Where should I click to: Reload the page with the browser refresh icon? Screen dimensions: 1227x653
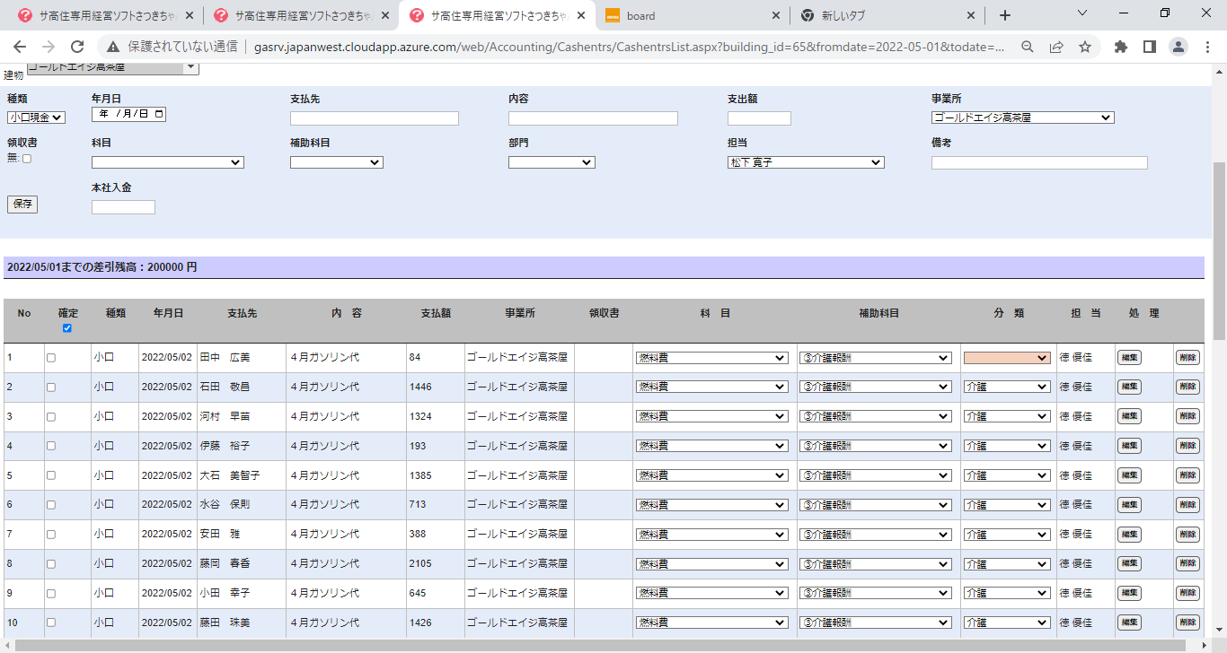pos(77,47)
